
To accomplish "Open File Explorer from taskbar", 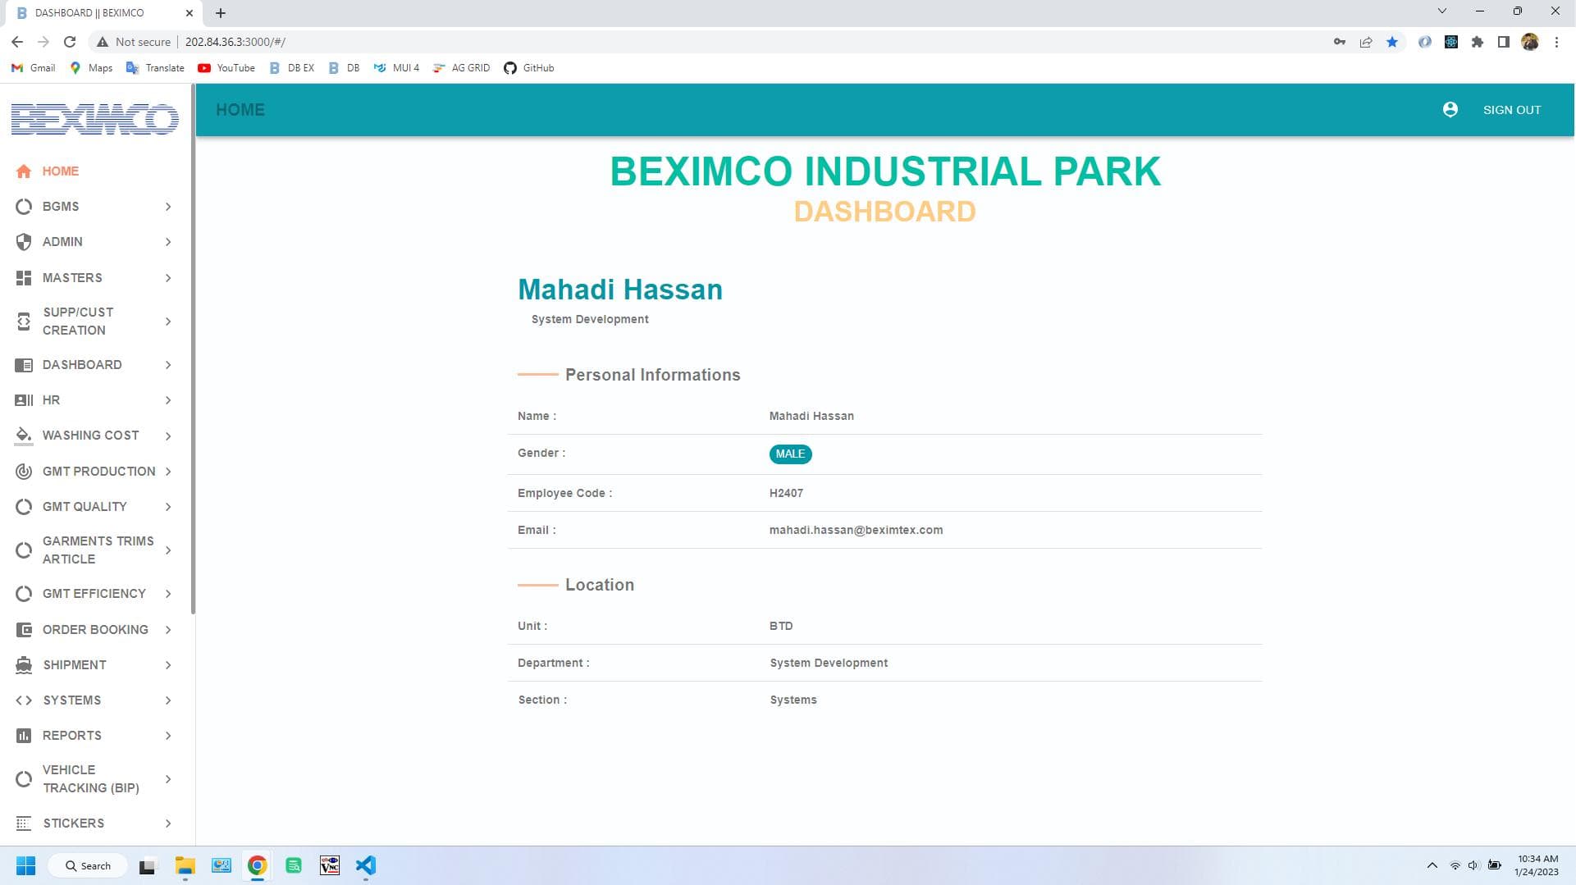I will click(x=185, y=865).
